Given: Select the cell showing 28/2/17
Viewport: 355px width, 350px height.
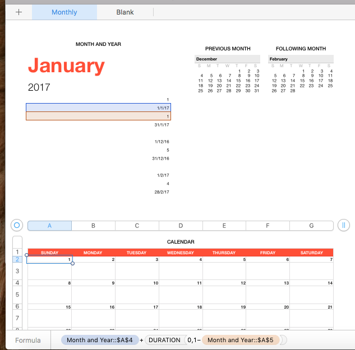Looking at the screenshot, I should (98, 192).
